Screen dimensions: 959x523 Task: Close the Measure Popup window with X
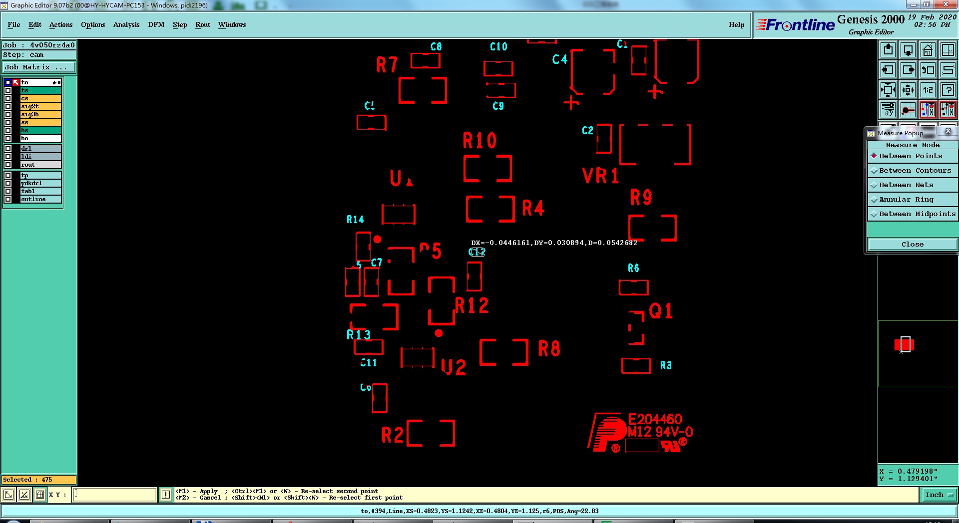point(948,131)
